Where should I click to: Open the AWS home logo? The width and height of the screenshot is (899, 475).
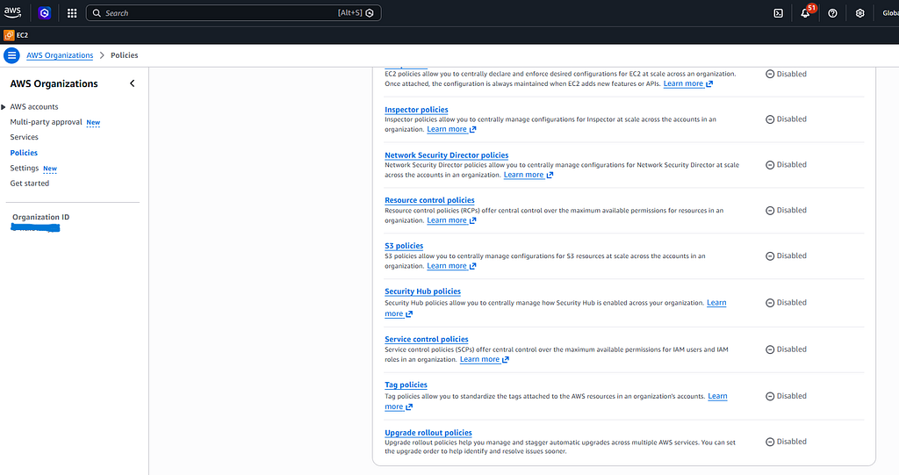(x=12, y=12)
